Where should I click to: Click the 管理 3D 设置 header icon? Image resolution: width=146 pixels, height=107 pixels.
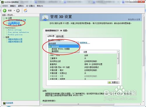tap(45, 17)
